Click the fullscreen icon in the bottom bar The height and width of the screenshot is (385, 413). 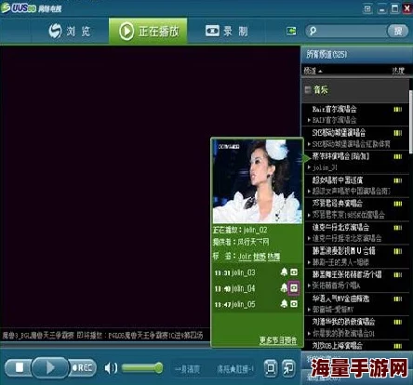pyautogui.click(x=271, y=368)
